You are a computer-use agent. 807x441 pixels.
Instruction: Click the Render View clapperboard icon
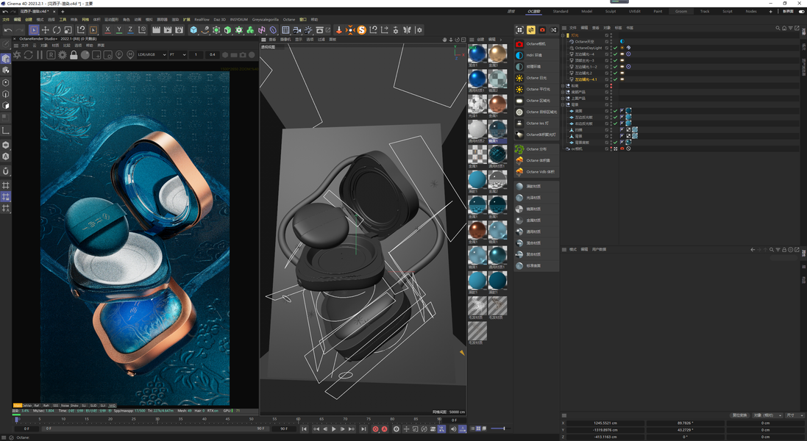pyautogui.click(x=156, y=30)
